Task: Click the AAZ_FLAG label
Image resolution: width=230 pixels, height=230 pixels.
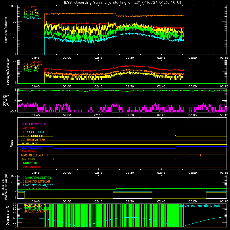Action: [28, 159]
